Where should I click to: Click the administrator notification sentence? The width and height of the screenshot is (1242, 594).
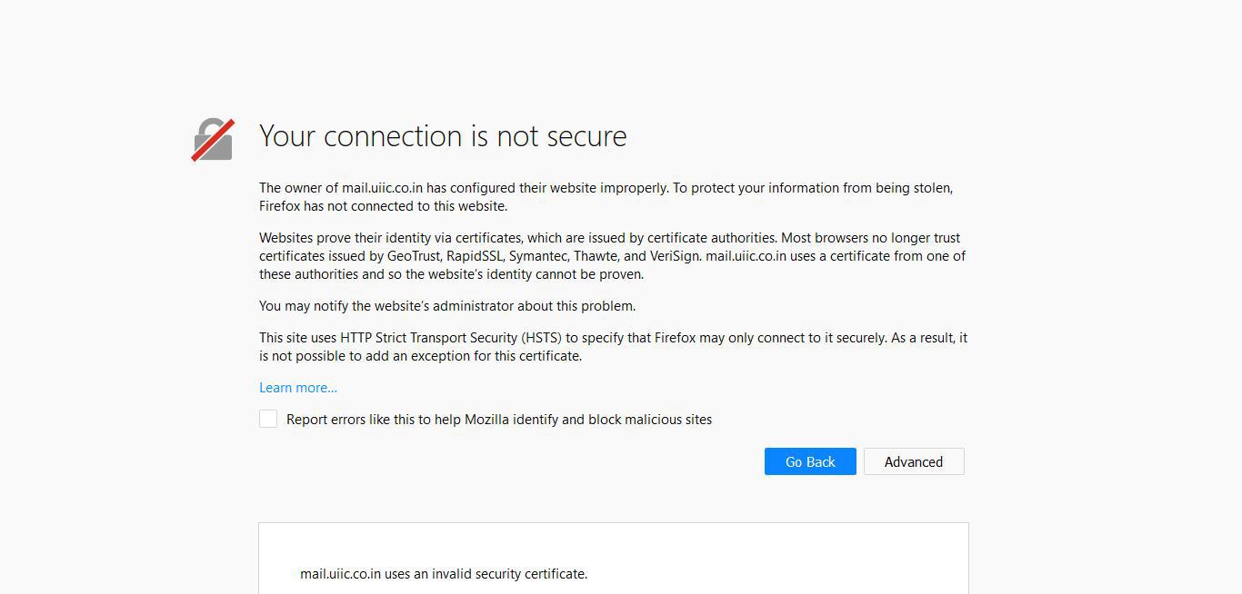446,305
